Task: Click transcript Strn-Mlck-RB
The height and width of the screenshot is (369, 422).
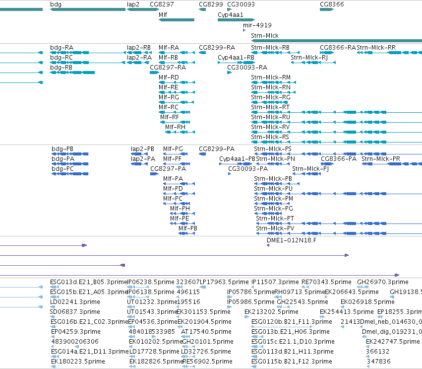Action: tap(270, 48)
